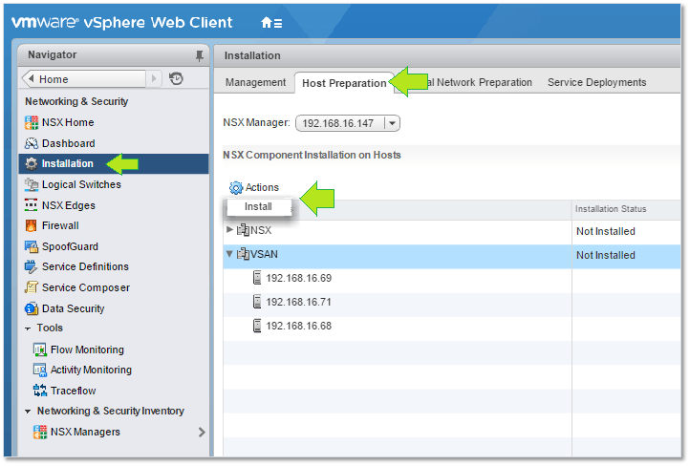Click the Firewall icon
Screen dimensions: 690x466
[x=32, y=225]
